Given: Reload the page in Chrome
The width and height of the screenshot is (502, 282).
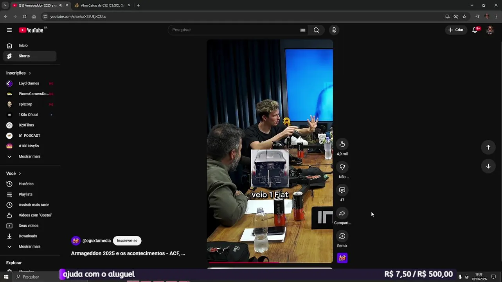Looking at the screenshot, I should point(24,16).
